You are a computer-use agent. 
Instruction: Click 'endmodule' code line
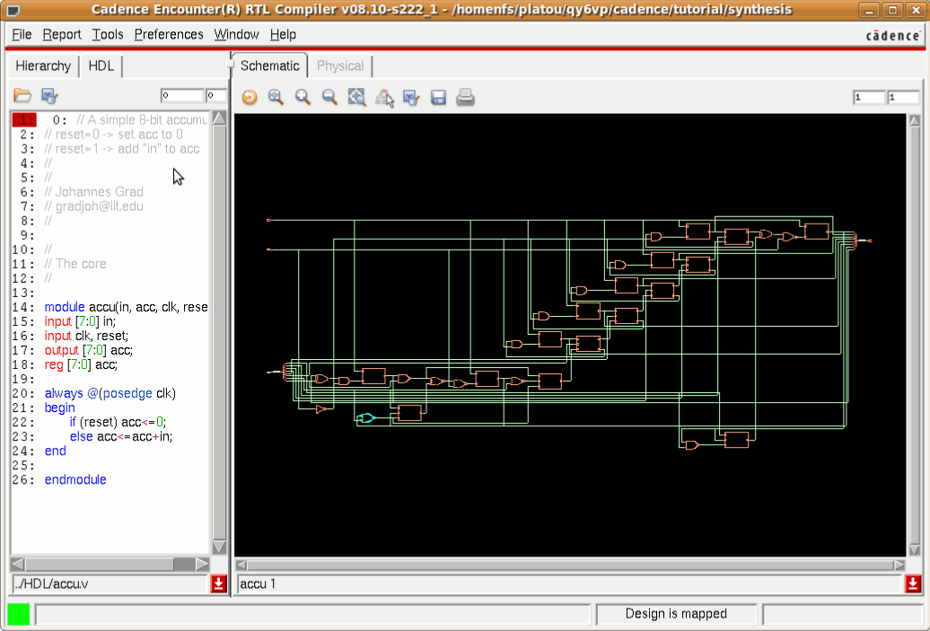point(75,479)
